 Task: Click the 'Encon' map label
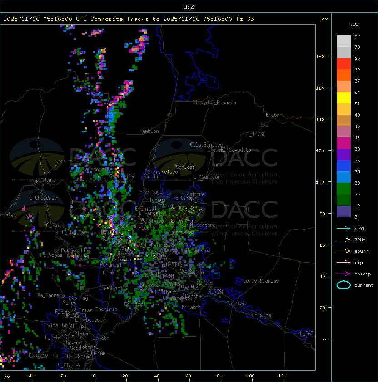(273, 115)
